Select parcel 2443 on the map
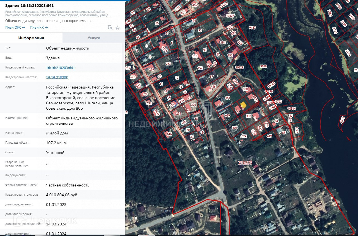 [157, 112]
